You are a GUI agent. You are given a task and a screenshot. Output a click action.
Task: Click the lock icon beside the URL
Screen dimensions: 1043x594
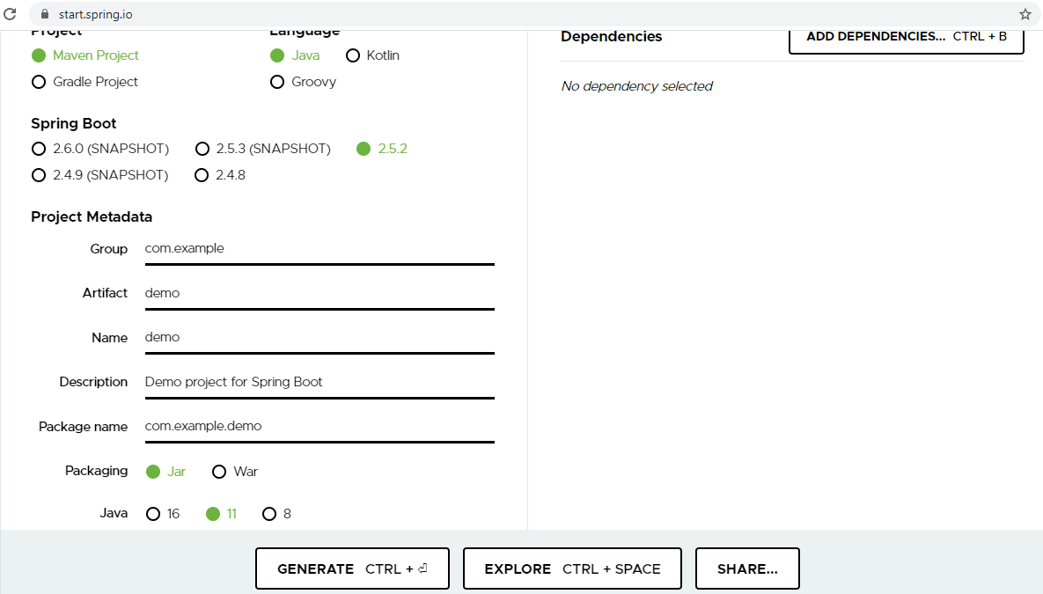tap(45, 14)
